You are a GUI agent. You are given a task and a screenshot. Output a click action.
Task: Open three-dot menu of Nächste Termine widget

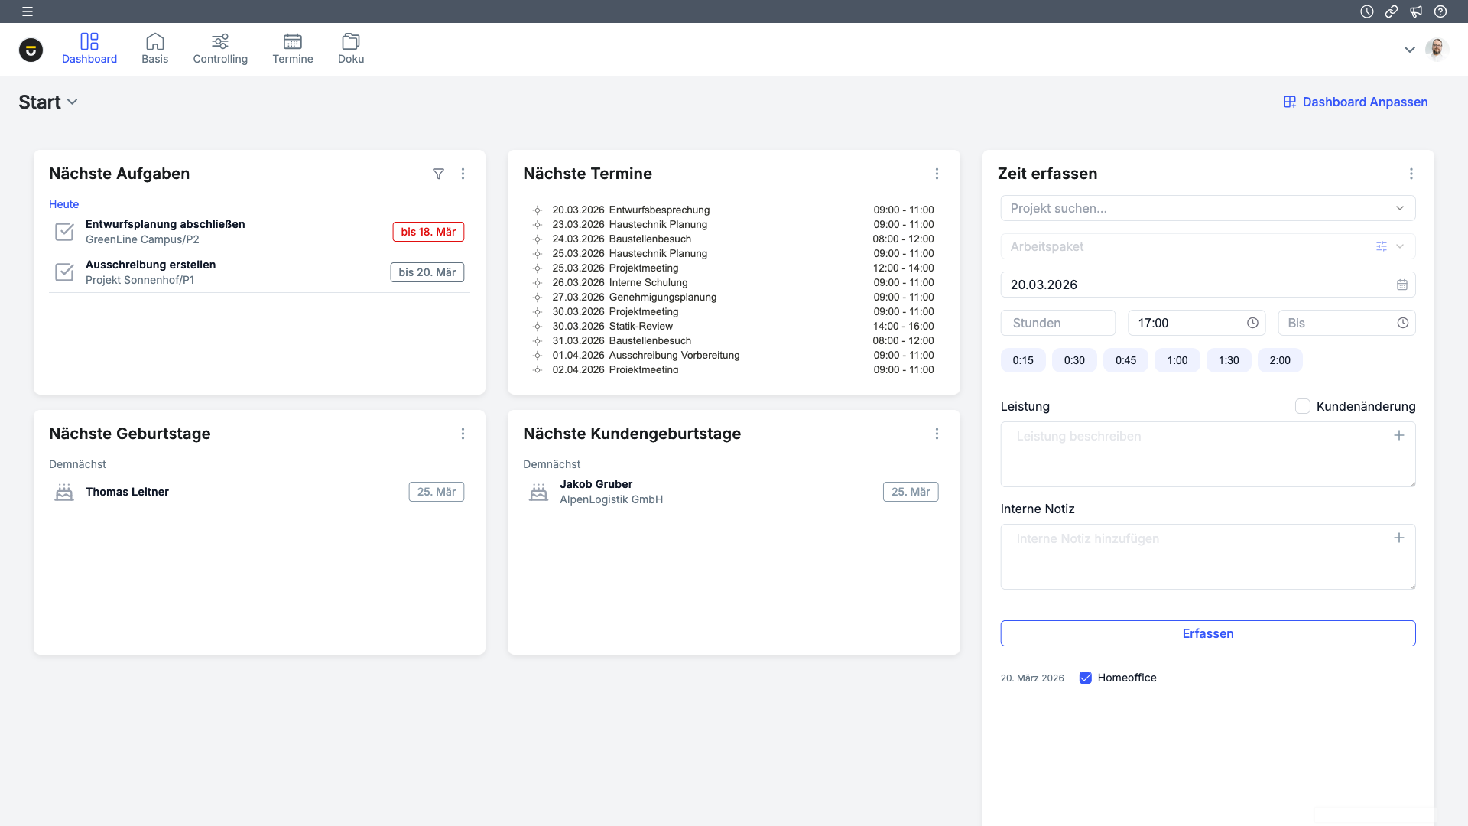(x=937, y=174)
